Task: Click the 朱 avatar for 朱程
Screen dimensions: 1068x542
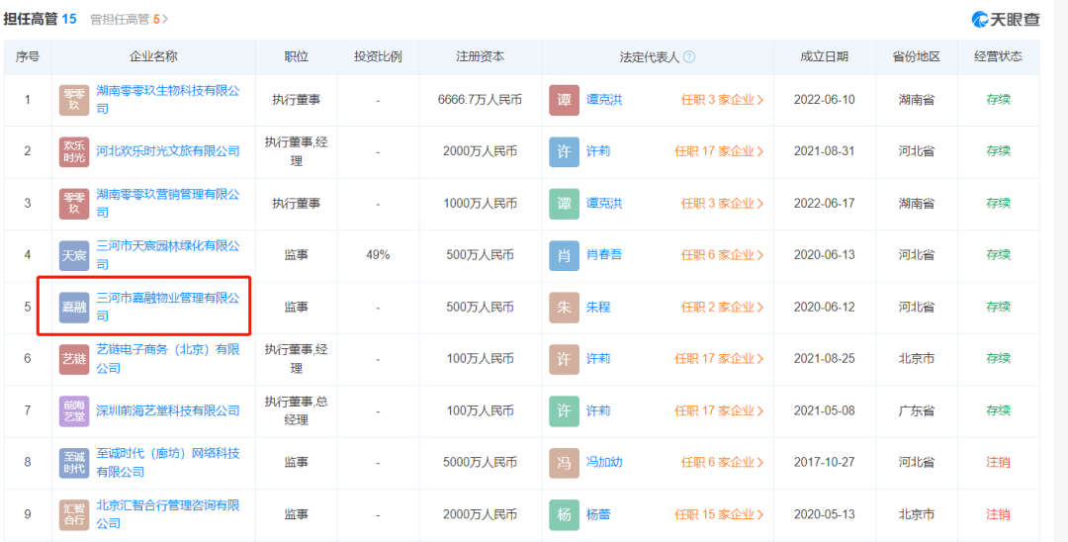Action: pos(564,308)
